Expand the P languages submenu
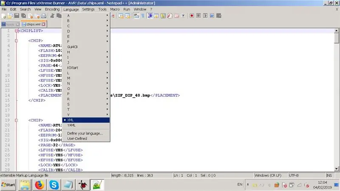340x191 pixels. (x=86, y=94)
